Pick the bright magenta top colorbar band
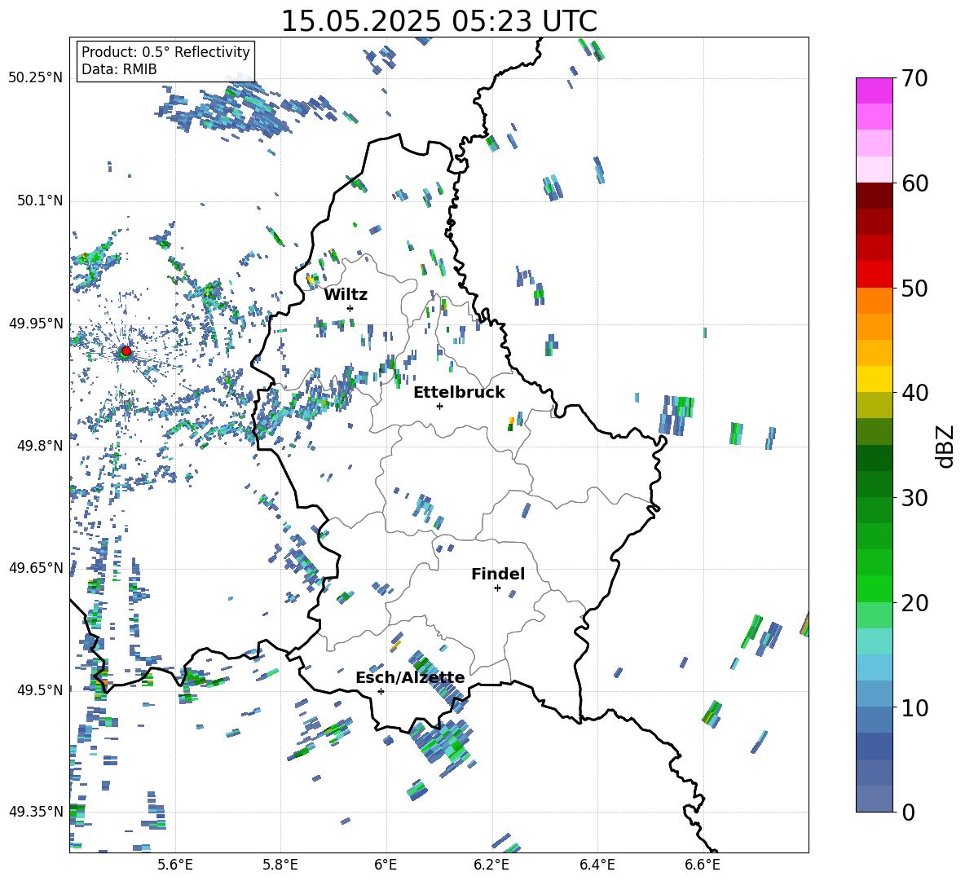Viewport: 965px width, 881px height. click(x=874, y=90)
